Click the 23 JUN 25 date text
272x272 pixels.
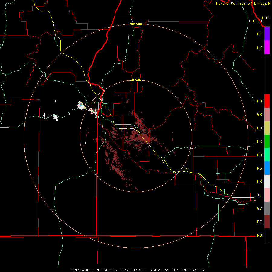(x=176, y=270)
